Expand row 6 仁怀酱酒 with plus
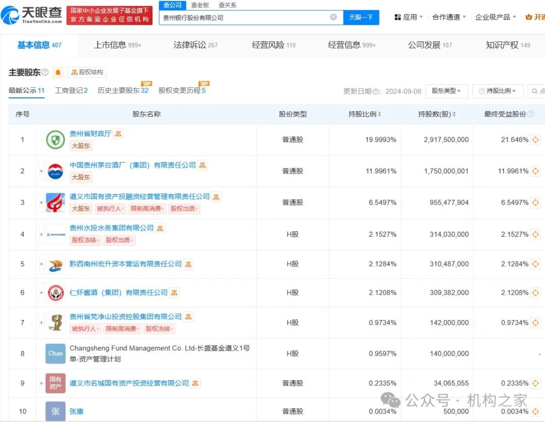This screenshot has width=545, height=422. click(x=41, y=293)
